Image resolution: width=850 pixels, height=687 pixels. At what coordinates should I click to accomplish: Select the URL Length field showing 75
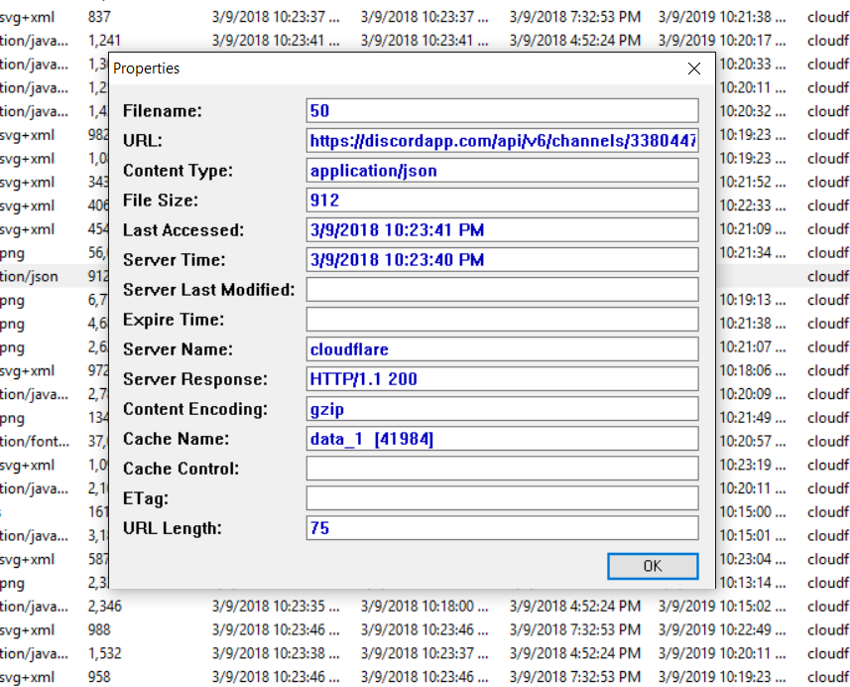(x=501, y=527)
